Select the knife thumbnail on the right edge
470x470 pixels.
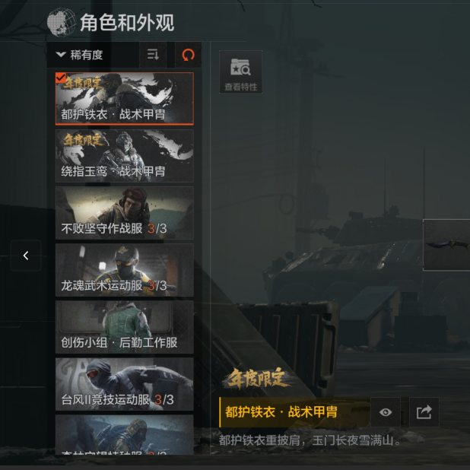click(x=446, y=245)
